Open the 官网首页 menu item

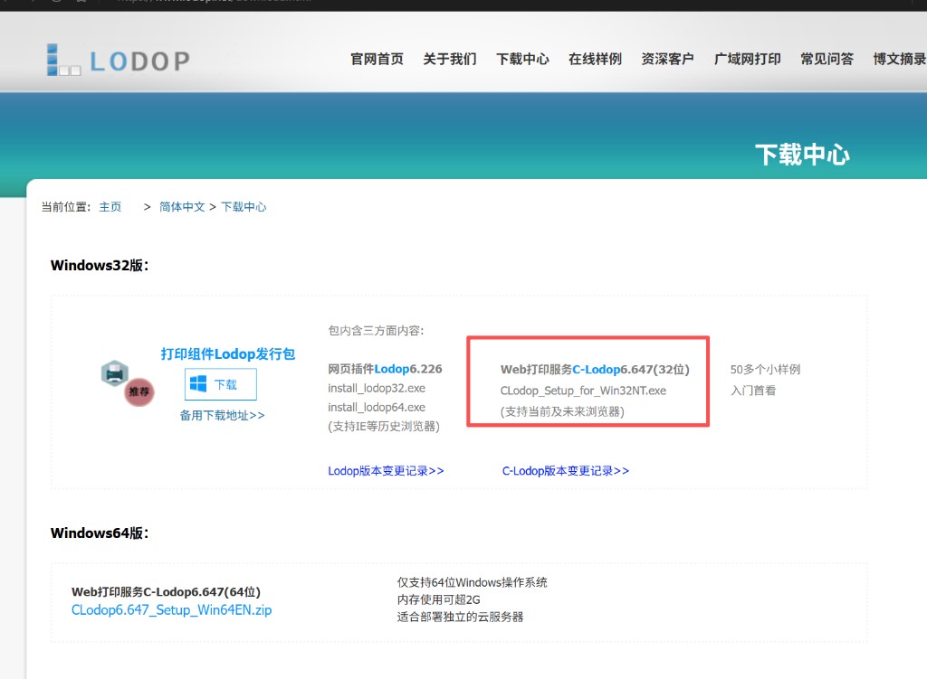(x=377, y=59)
